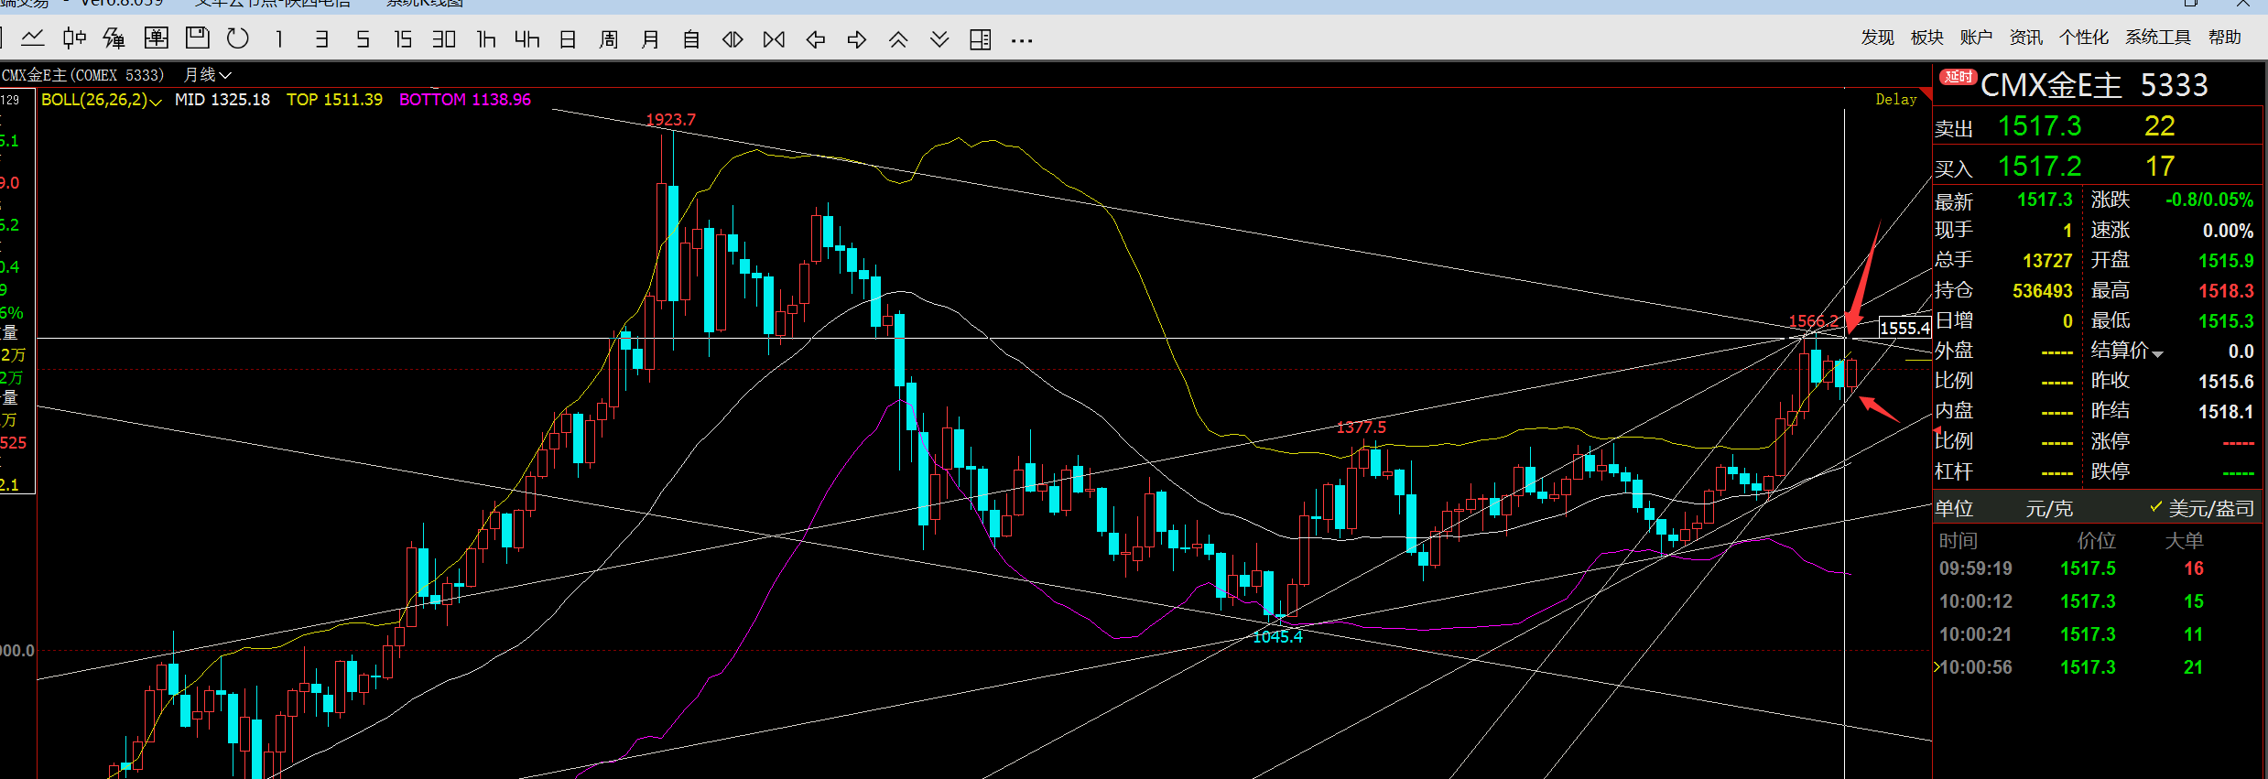Switch to the weekly (周) period
Screen dimensions: 2268x779
pos(609,39)
